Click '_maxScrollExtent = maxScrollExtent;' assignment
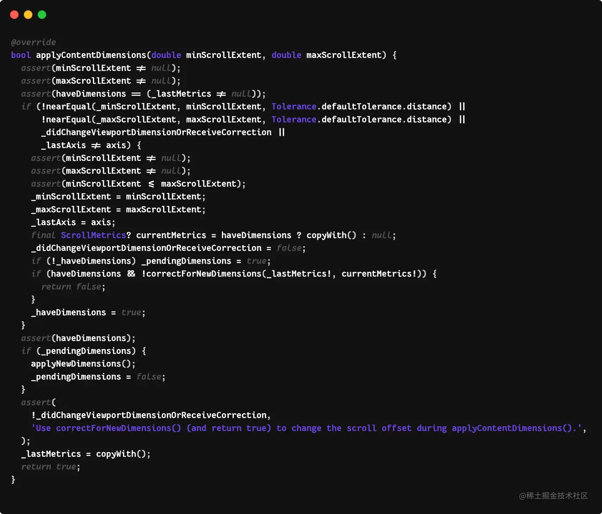Viewport: 602px width, 514px height. click(118, 209)
